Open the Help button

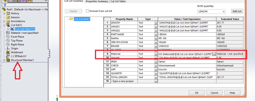tap(232, 93)
